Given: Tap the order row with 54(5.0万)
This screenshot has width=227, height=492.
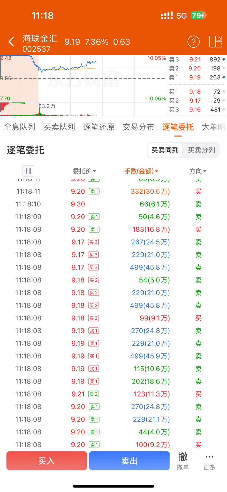Looking at the screenshot, I should [x=113, y=280].
